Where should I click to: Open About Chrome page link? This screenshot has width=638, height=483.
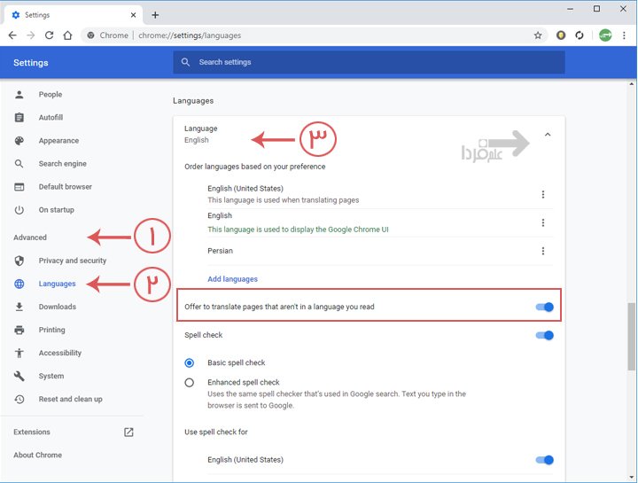pos(37,456)
